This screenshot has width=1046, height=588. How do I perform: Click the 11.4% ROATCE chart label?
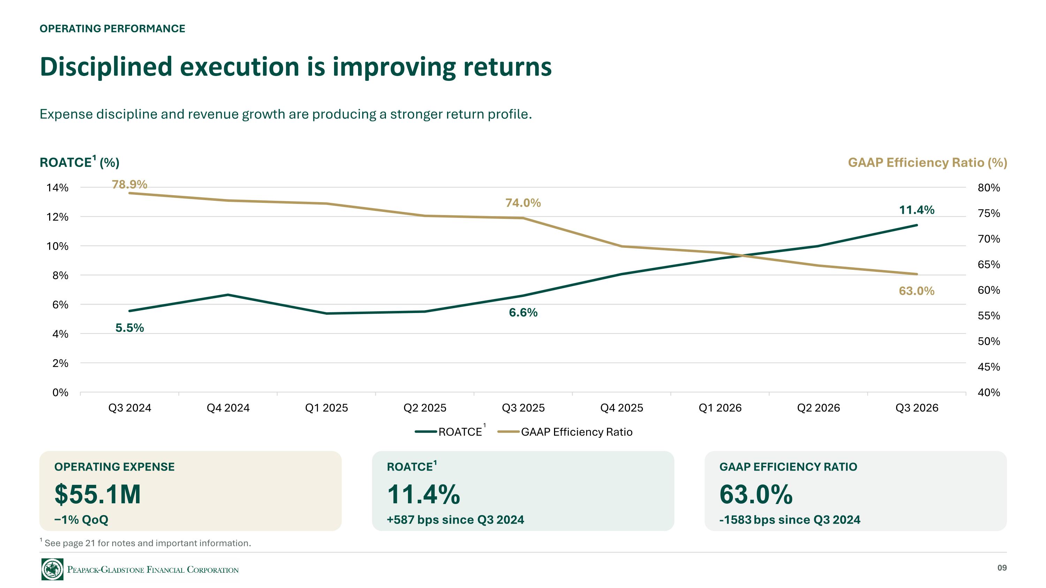point(917,210)
